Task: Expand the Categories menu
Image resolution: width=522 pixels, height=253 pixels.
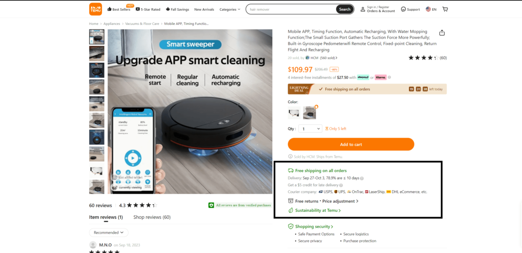Action: coord(230,9)
